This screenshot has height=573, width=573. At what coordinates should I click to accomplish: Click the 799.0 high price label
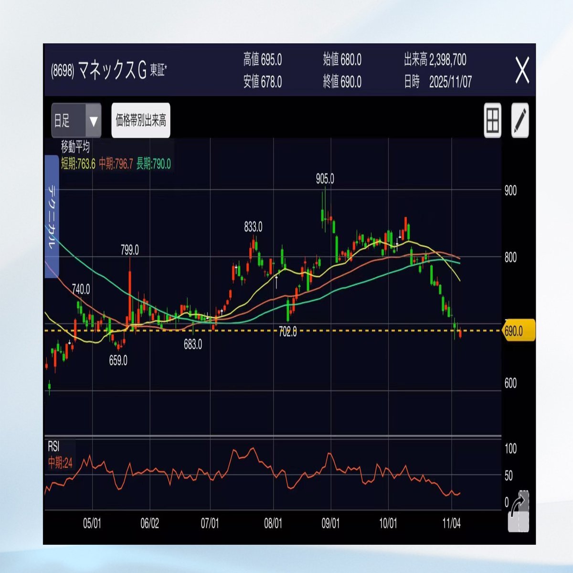[x=130, y=250]
